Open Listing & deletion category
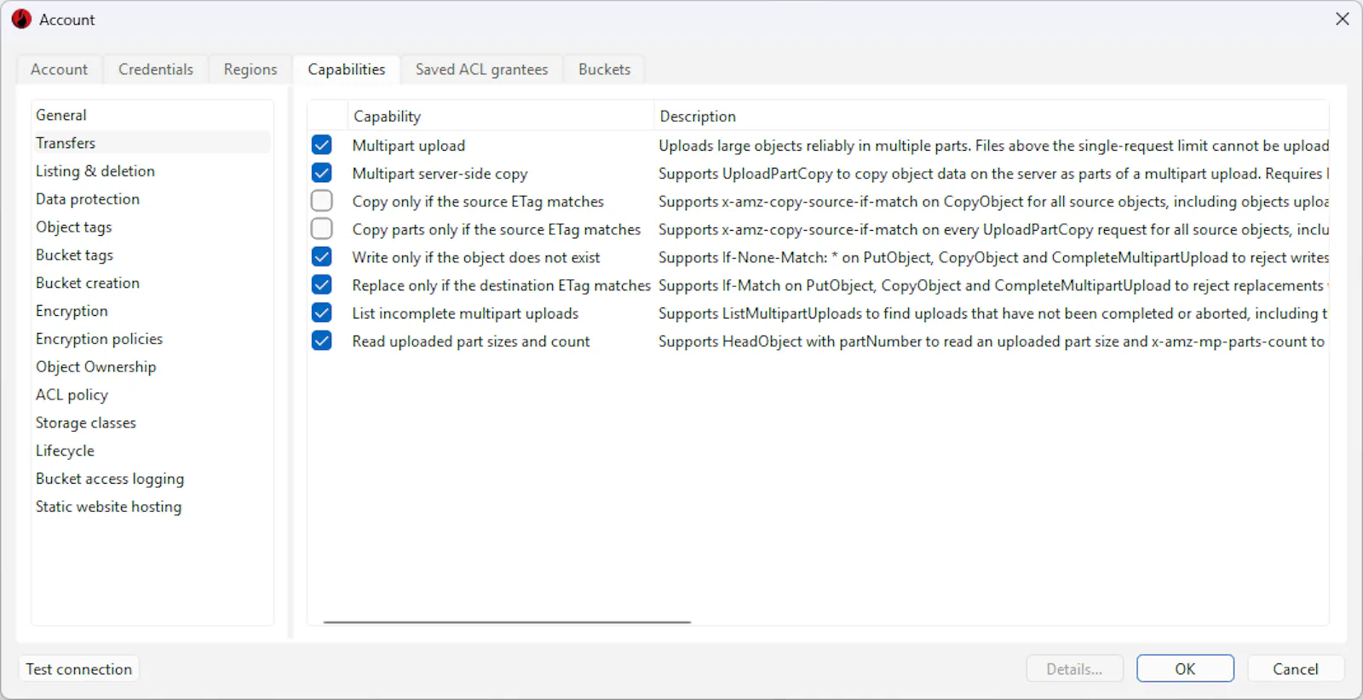This screenshot has height=700, width=1363. [x=152, y=171]
